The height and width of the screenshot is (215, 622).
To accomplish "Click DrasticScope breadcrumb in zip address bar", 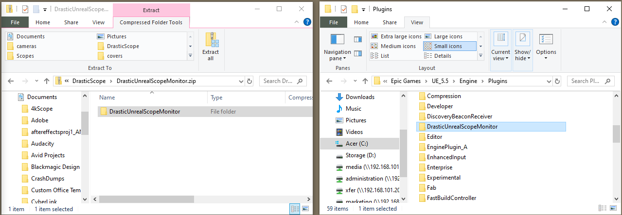I will (x=89, y=81).
